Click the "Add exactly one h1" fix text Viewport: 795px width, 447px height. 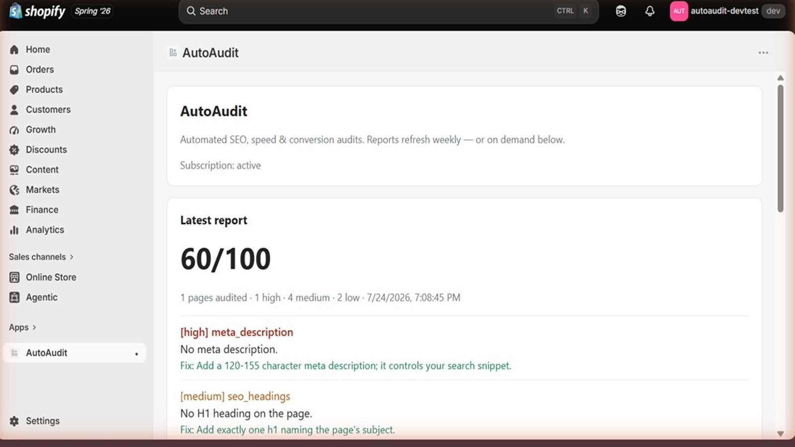tap(287, 430)
